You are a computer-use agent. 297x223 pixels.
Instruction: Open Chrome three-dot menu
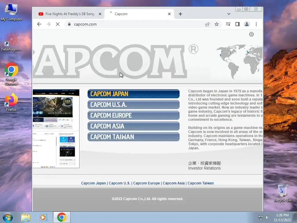256,24
